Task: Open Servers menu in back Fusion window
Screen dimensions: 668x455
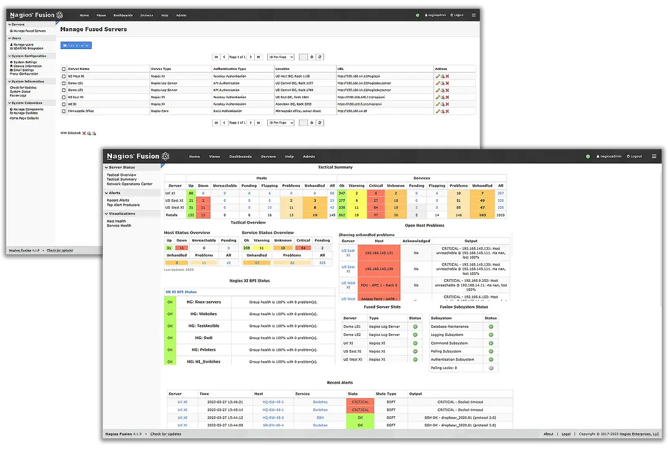Action: (147, 15)
